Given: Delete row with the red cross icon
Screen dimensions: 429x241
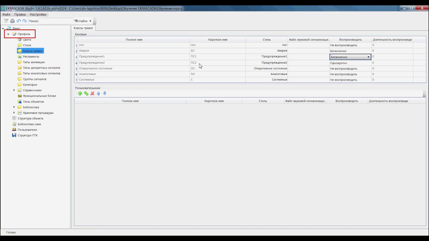Looking at the screenshot, I should tap(92, 93).
